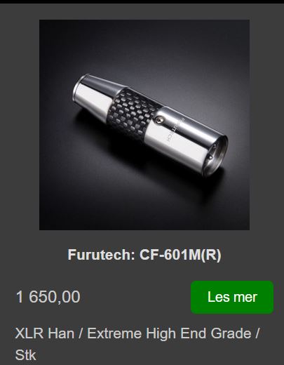Click the black bar above the product card
This screenshot has width=284, height=365.
(x=142, y=1)
